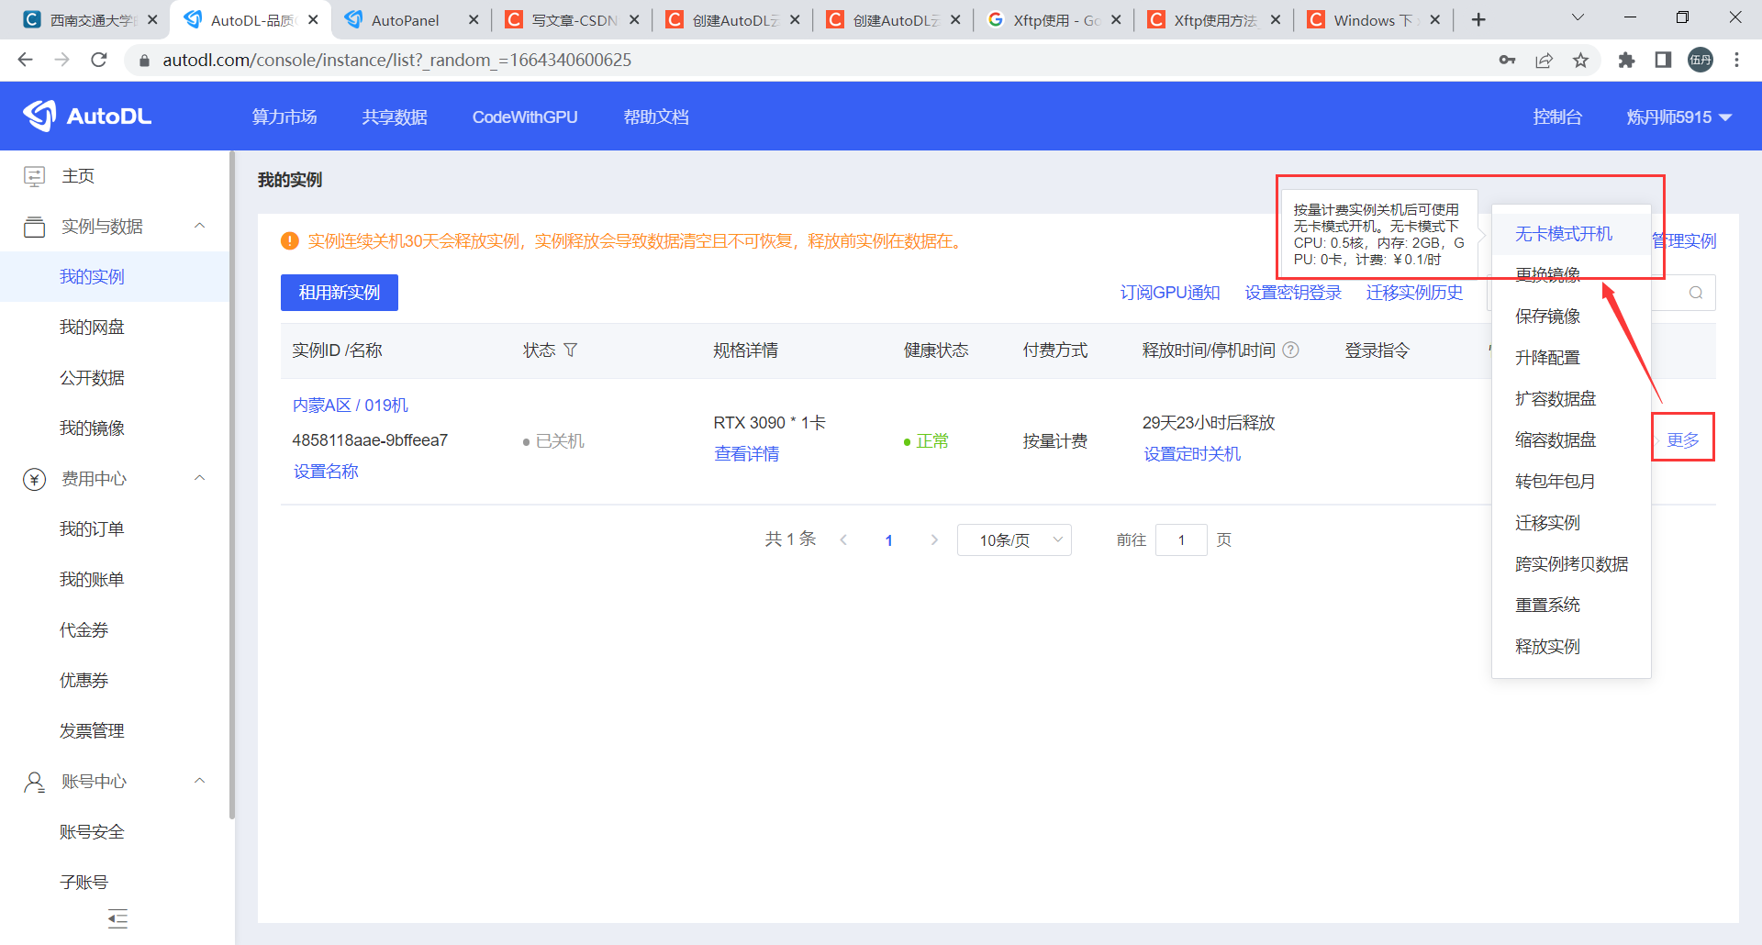
Task: Select 转包年包月 from the more menu
Action: pyautogui.click(x=1556, y=482)
